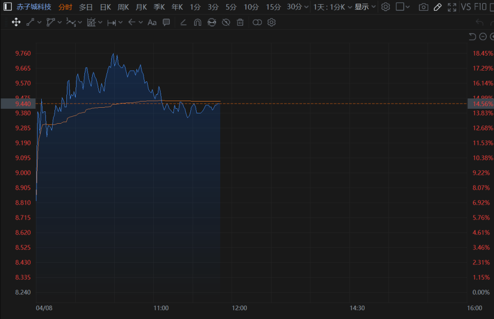Switch to the 分时 tab
Image resolution: width=494 pixels, height=319 pixels.
point(65,7)
